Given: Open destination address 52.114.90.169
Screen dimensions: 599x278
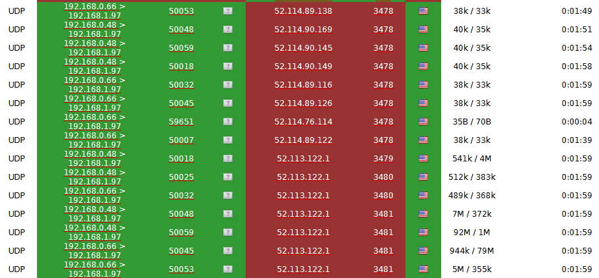Looking at the screenshot, I should click(x=303, y=30).
